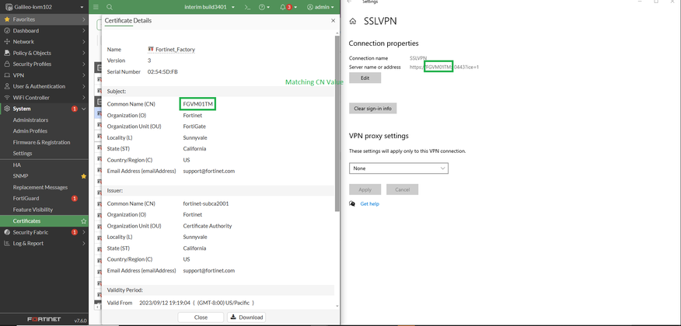Click the serial number 02:54:5D:FB
681x326 pixels.
coord(162,72)
